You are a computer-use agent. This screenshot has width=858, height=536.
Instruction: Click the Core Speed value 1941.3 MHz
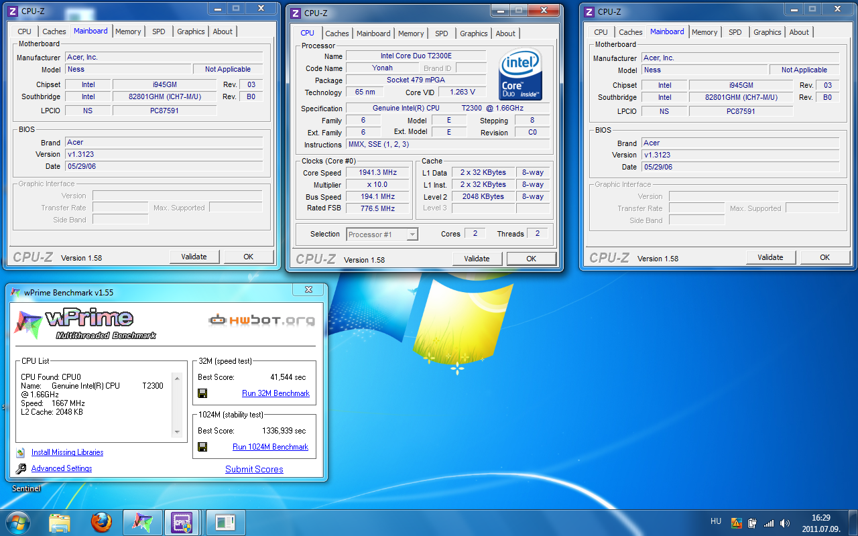tap(378, 173)
